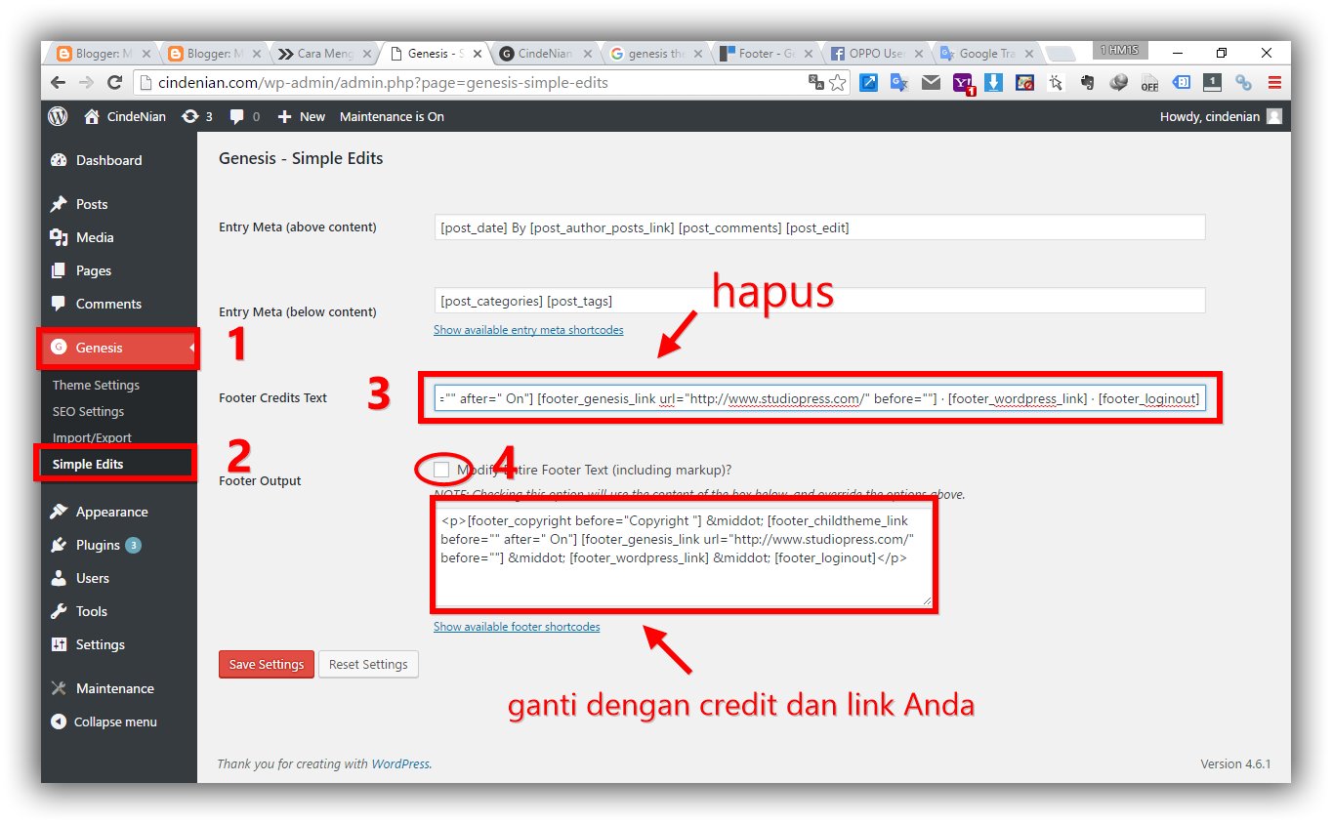This screenshot has width=1332, height=824.
Task: Click the CindeNian site name in admin bar
Action: (125, 116)
